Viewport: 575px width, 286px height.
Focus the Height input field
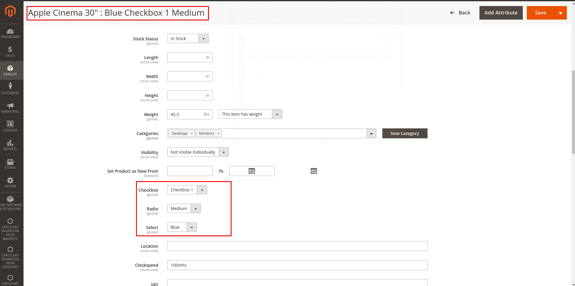190,95
